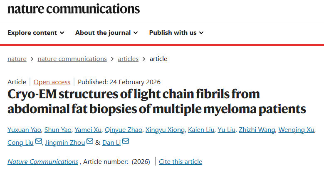The image size is (324, 173).
Task: Expand the Explore content menu
Action: tap(36, 32)
